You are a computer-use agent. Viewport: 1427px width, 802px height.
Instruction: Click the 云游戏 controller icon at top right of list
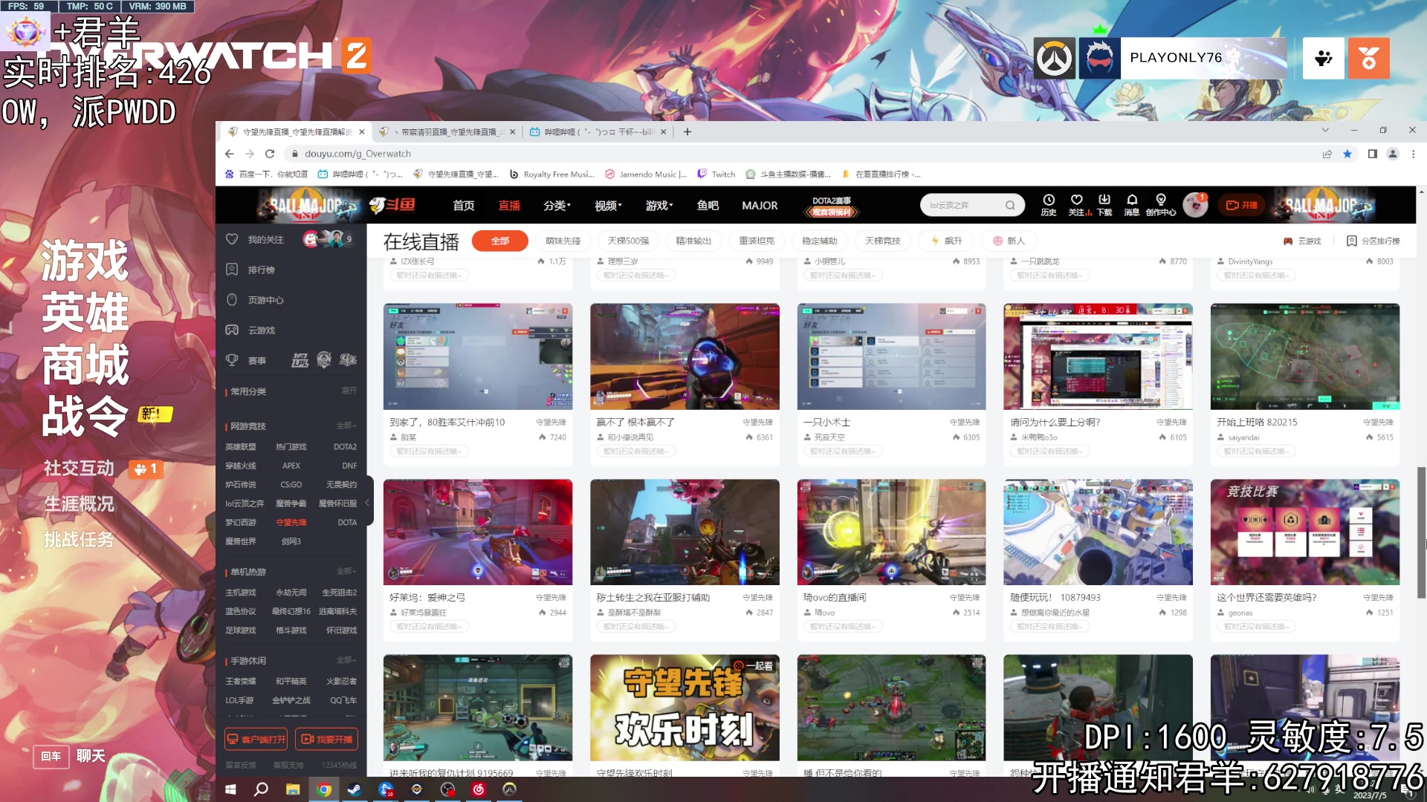click(x=1287, y=241)
